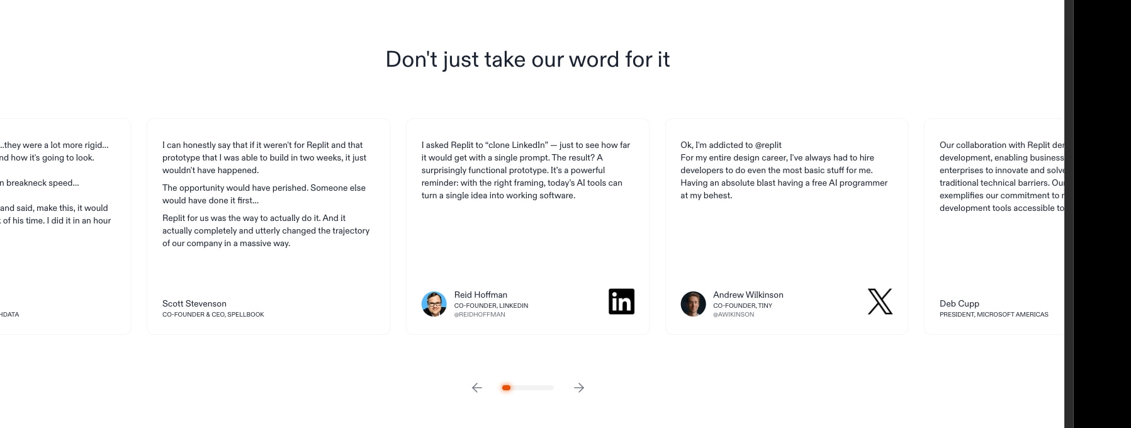Click the @AWIKINSON handle
1131x428 pixels.
[x=733, y=314]
